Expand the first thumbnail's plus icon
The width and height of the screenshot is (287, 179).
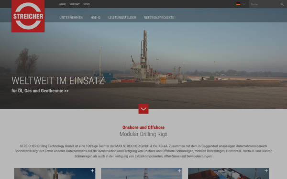point(93,170)
